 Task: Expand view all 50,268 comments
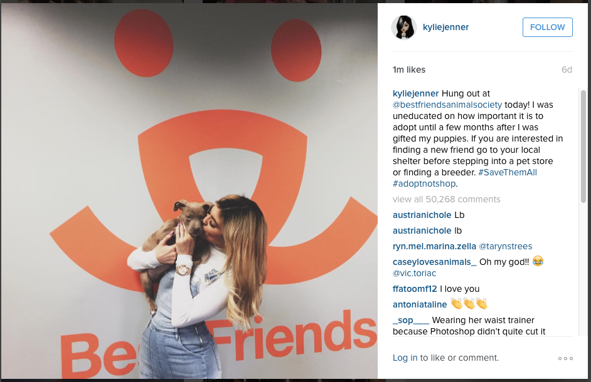pyautogui.click(x=447, y=200)
